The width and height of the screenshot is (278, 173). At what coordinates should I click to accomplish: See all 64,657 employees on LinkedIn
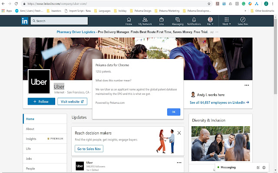pos(219,103)
